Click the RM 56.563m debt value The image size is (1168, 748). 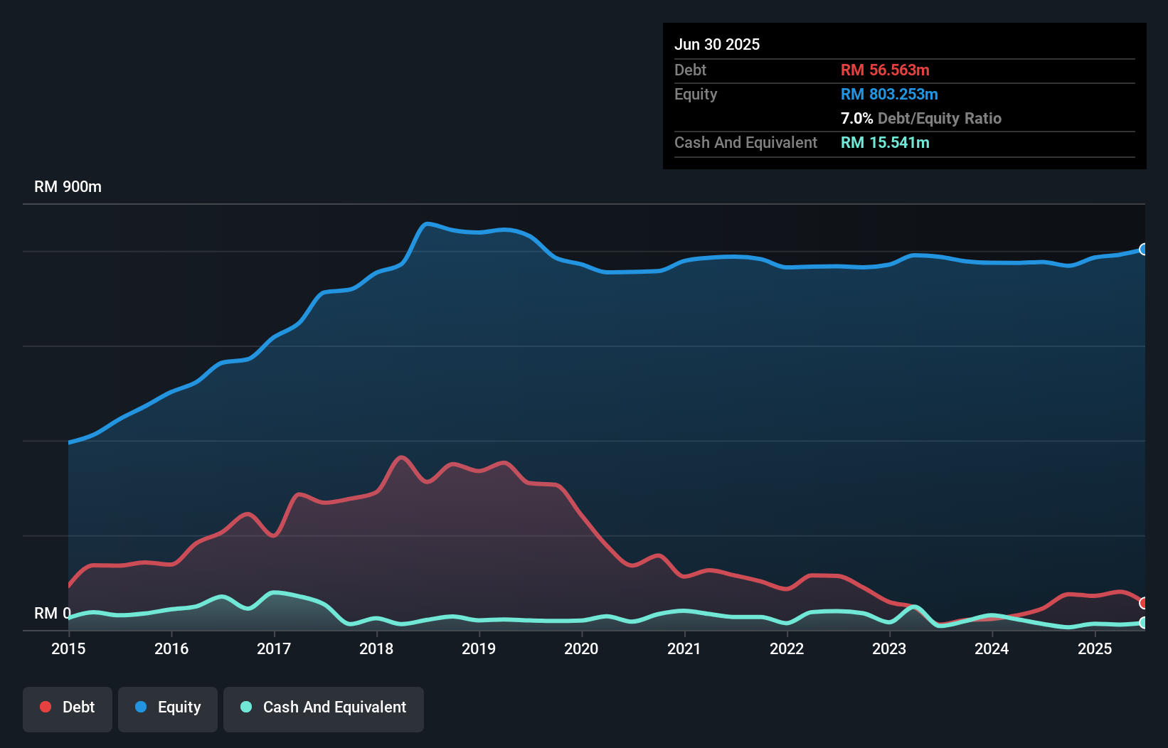(x=885, y=70)
